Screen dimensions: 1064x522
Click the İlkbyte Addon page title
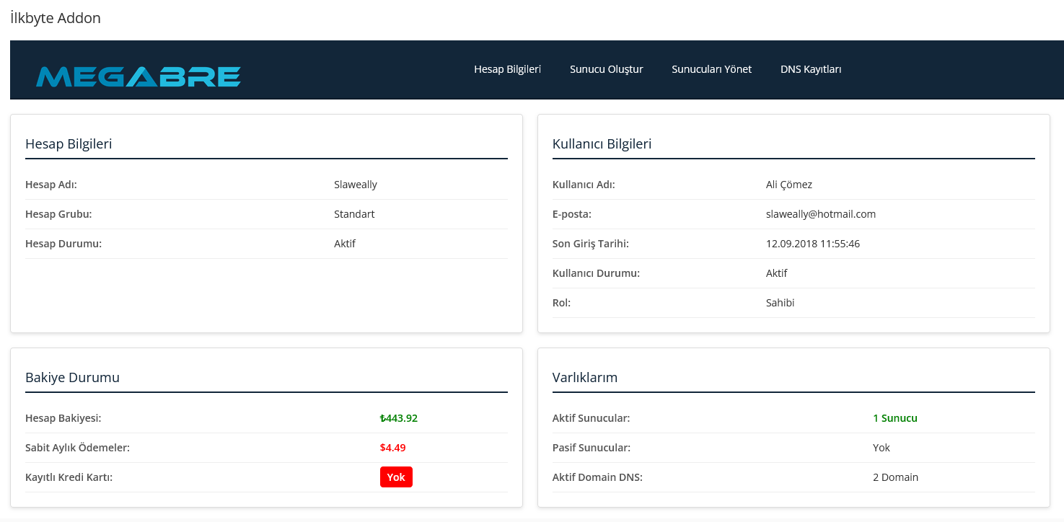click(x=56, y=19)
